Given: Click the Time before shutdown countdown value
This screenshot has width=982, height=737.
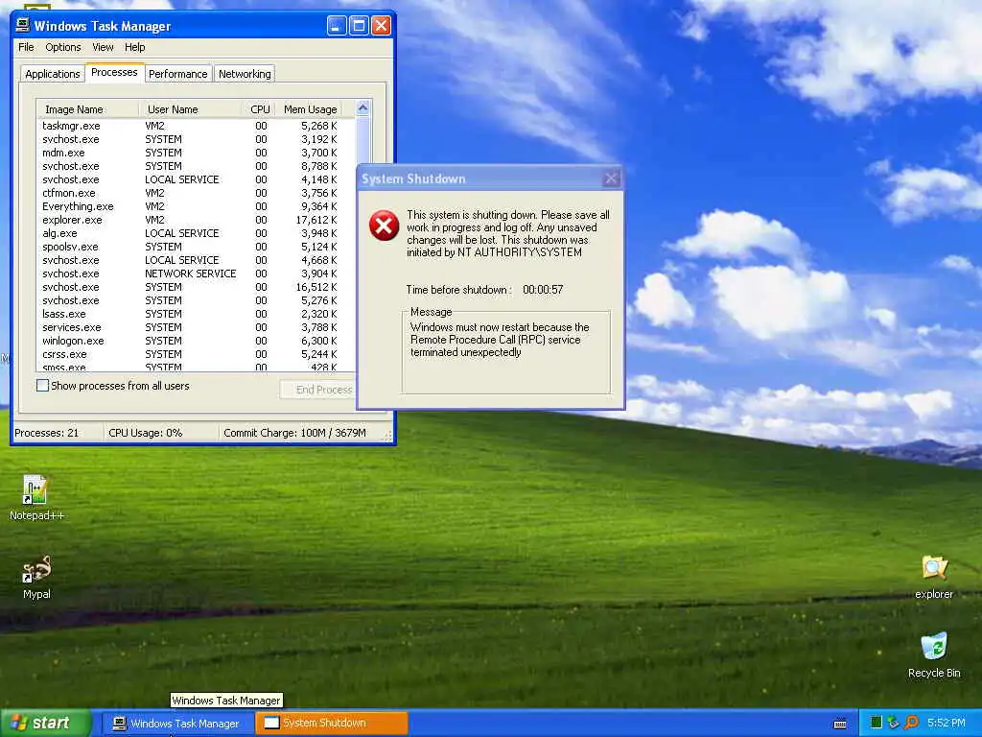Looking at the screenshot, I should 543,290.
